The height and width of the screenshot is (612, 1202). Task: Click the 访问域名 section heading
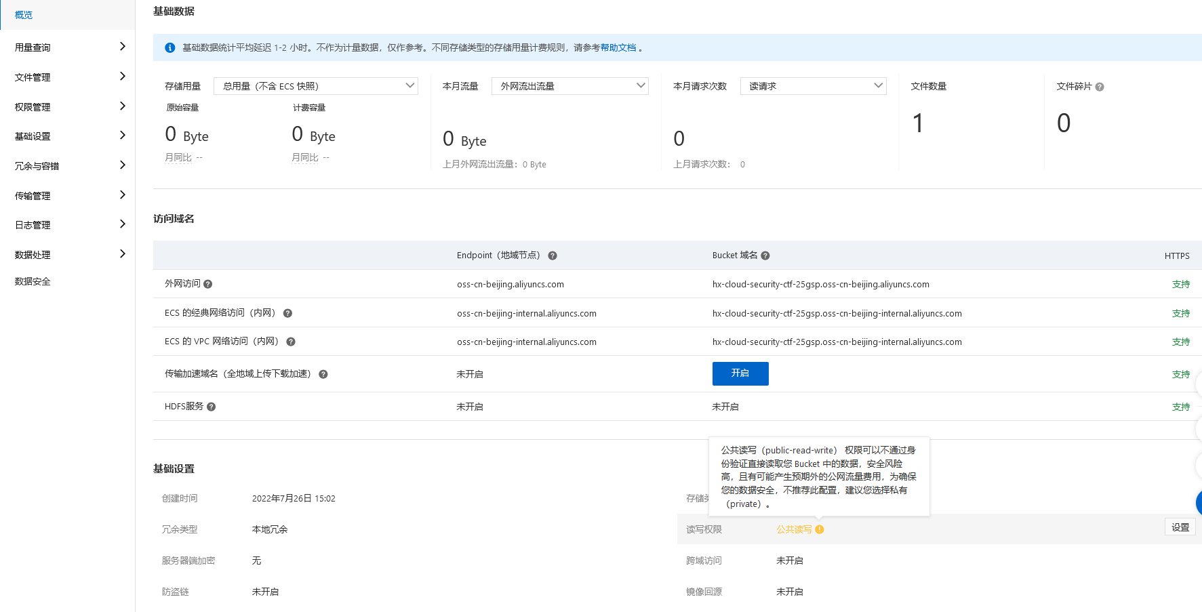tap(174, 219)
